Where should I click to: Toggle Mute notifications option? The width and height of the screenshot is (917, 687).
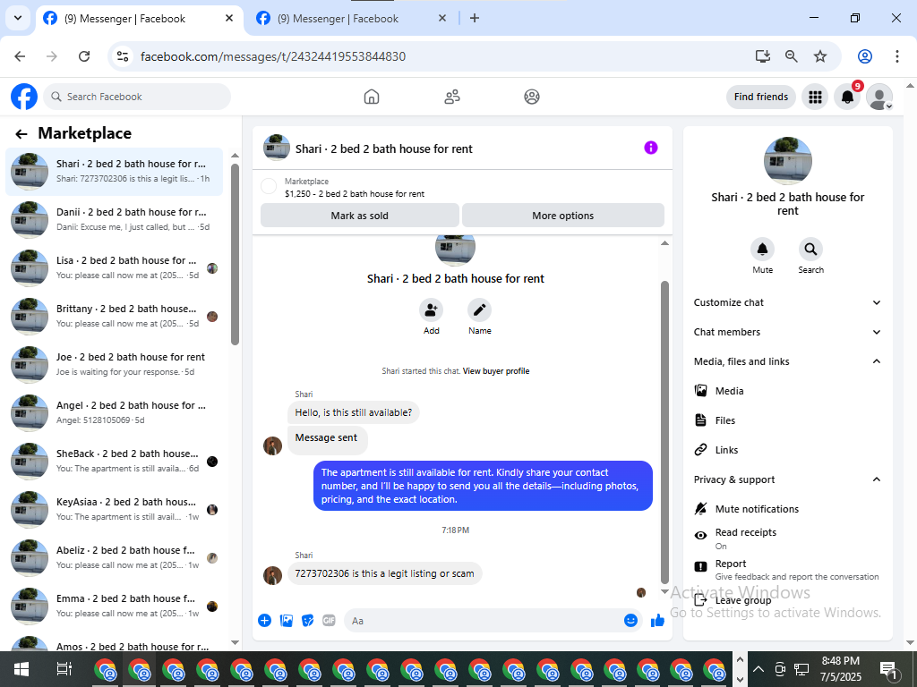click(787, 509)
